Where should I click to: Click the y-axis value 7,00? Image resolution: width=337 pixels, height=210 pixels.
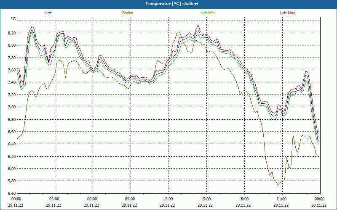12,107
